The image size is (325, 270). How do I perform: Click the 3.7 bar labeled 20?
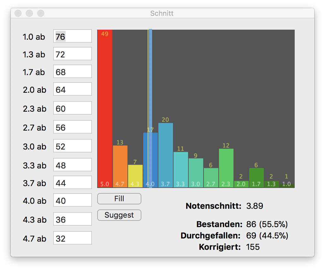[x=165, y=155]
